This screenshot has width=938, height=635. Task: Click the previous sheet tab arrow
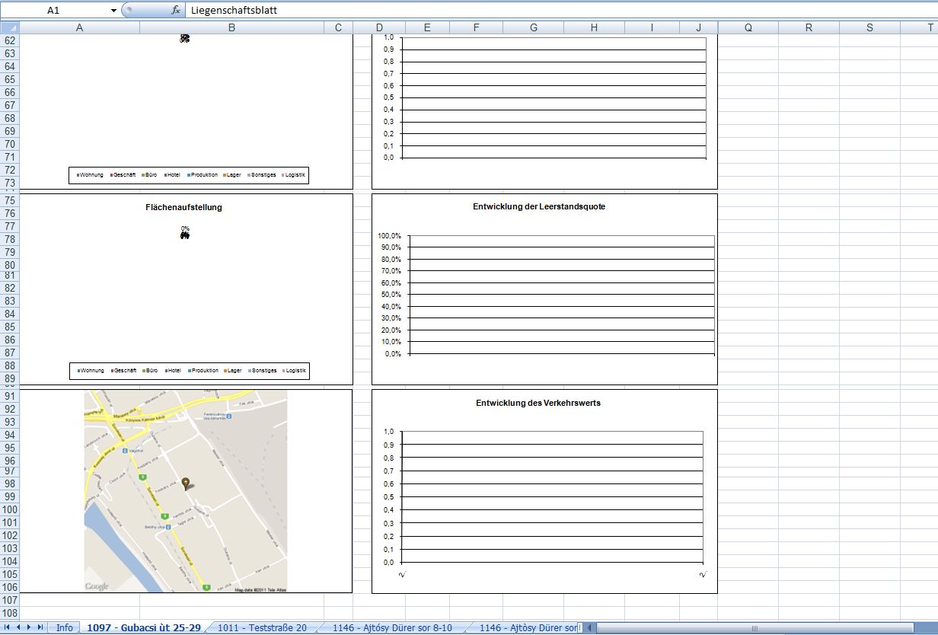[18, 627]
